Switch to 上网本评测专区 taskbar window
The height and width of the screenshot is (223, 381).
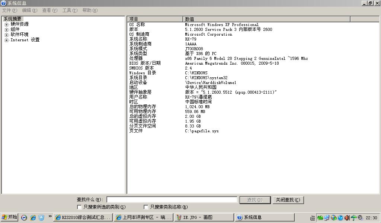[144, 217]
